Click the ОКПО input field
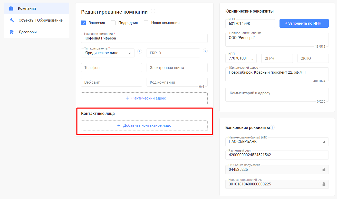337x199 pixels. (x=313, y=58)
